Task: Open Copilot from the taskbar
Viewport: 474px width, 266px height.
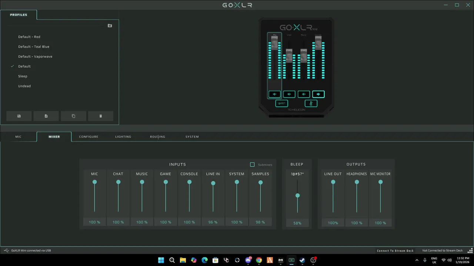Action: coord(194,260)
